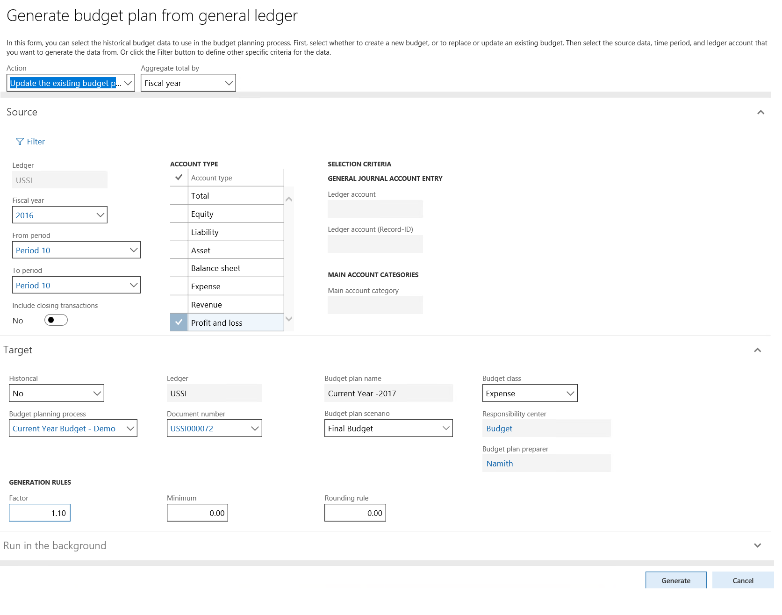
Task: Open the Action dropdown
Action: click(x=128, y=83)
